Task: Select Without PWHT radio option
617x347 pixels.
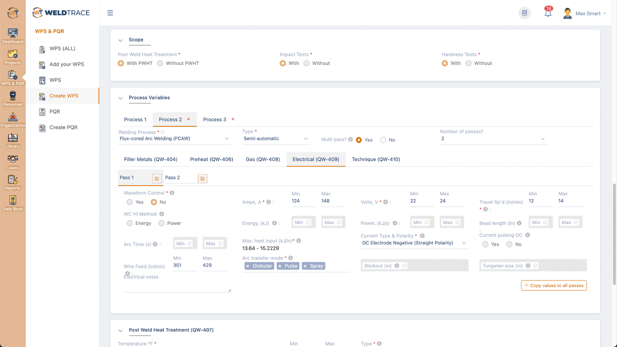Action: pyautogui.click(x=160, y=63)
